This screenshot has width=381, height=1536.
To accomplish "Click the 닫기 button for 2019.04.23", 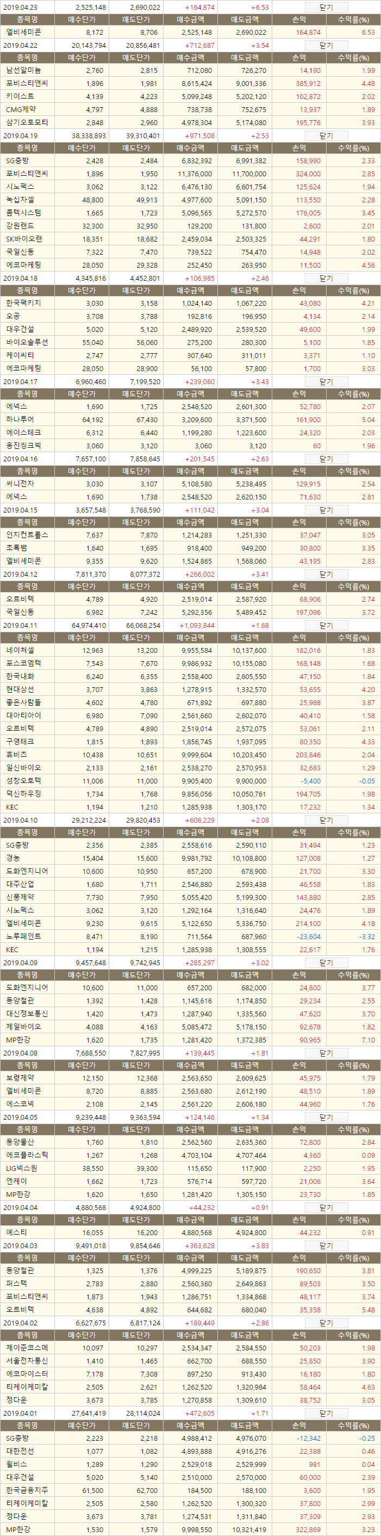I will click(x=326, y=7).
